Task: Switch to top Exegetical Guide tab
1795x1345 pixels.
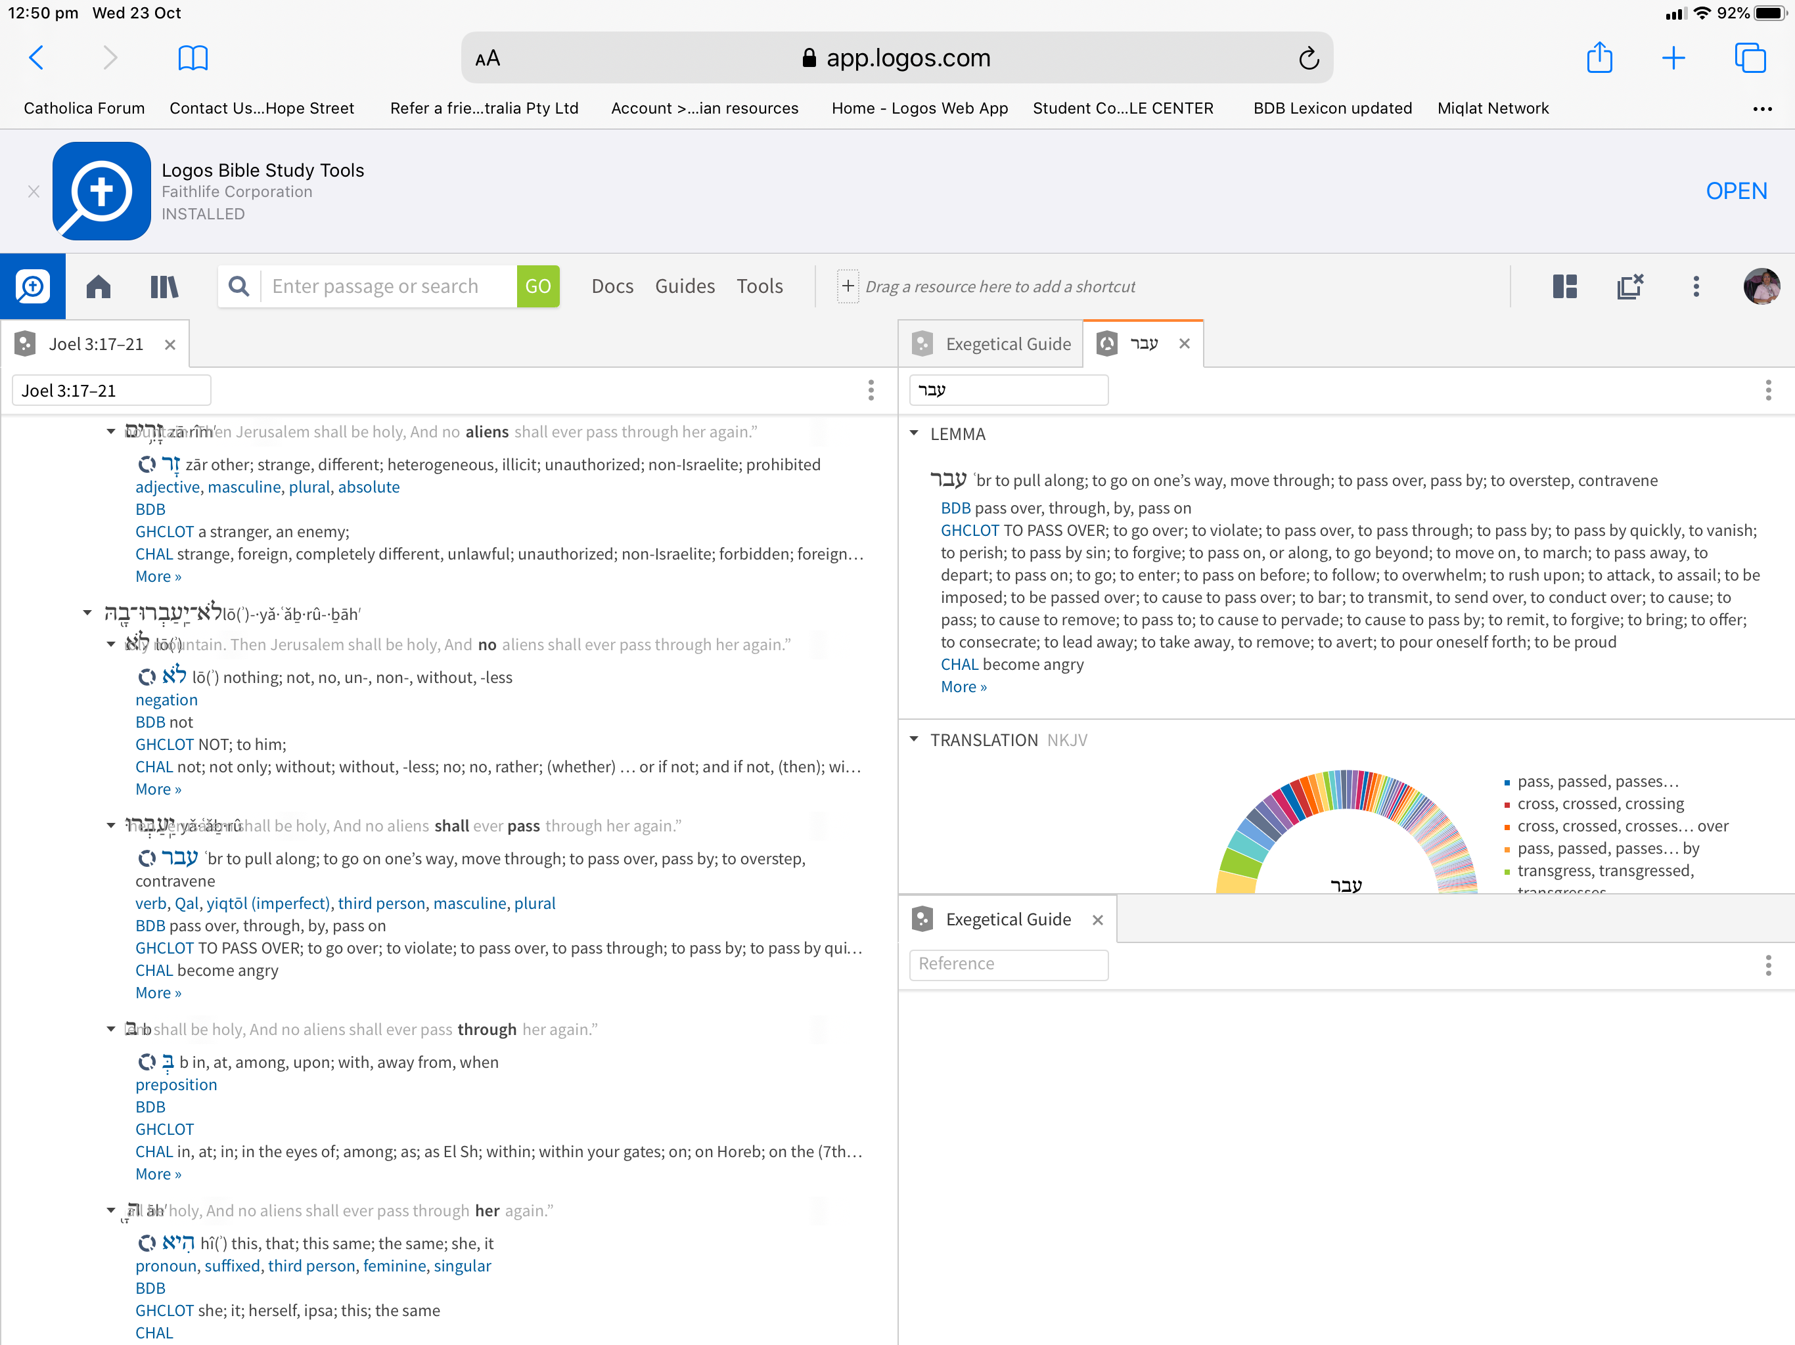Action: (x=991, y=344)
